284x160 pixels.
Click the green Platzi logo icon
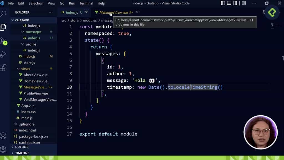click(272, 12)
